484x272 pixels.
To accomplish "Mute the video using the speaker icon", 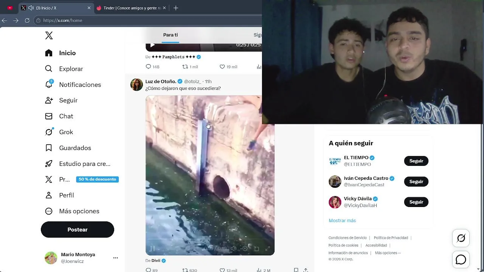I will (234, 248).
